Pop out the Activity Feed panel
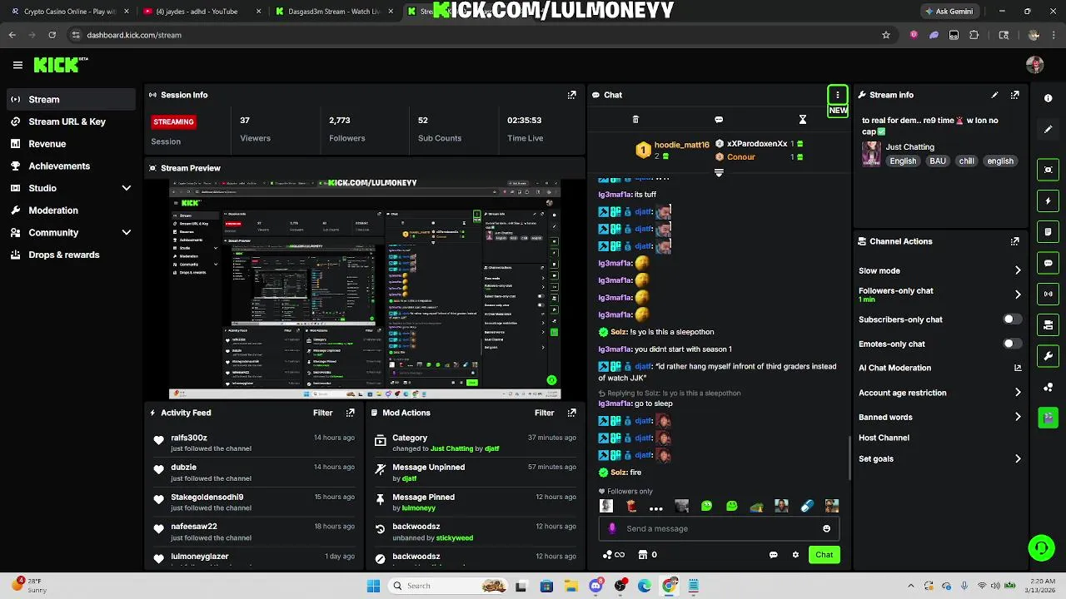Screen dimensions: 1066x599 tap(350, 413)
